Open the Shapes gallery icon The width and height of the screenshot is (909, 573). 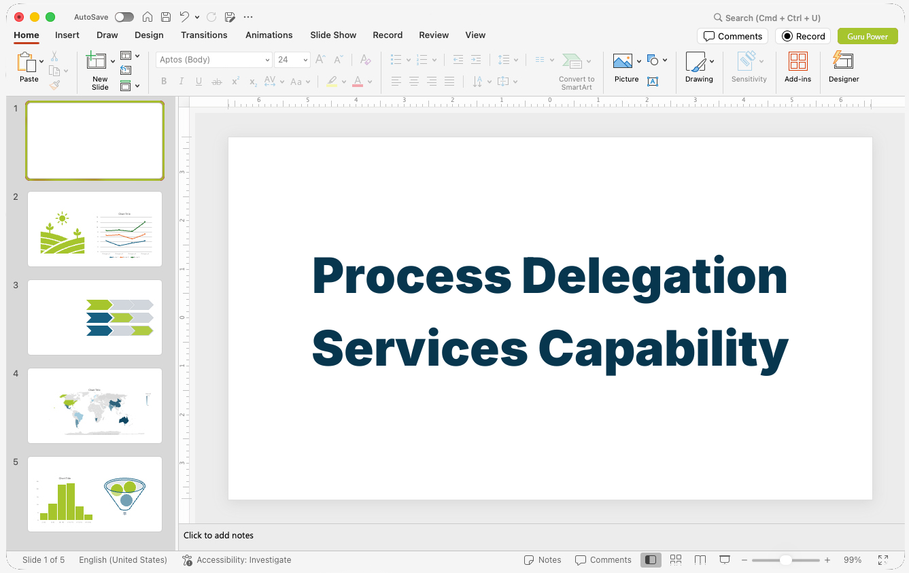click(x=653, y=60)
